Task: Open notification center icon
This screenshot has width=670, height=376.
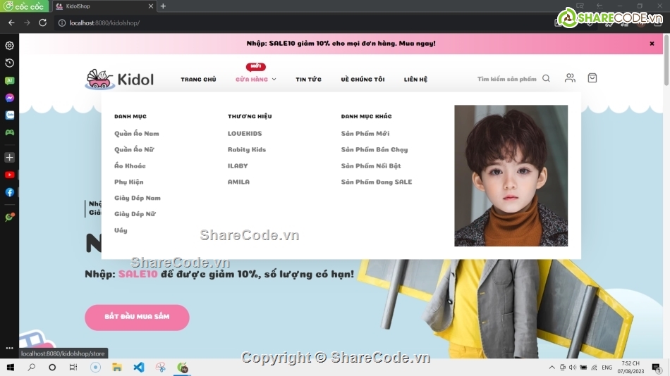Action: pos(657,368)
